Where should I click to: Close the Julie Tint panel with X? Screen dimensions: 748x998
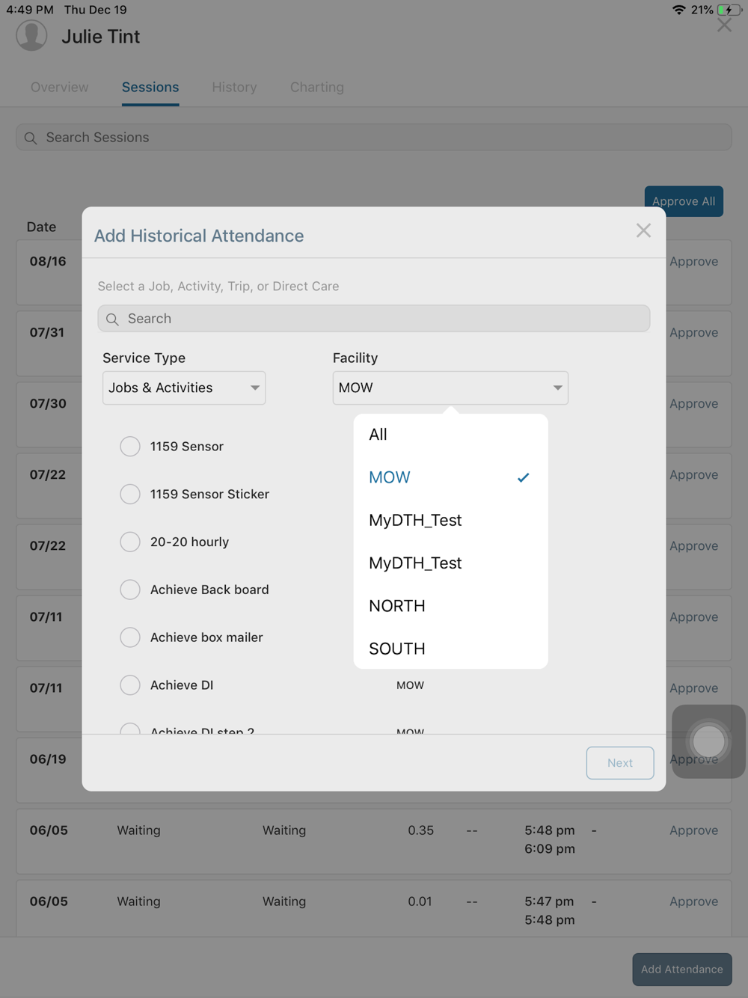(724, 25)
